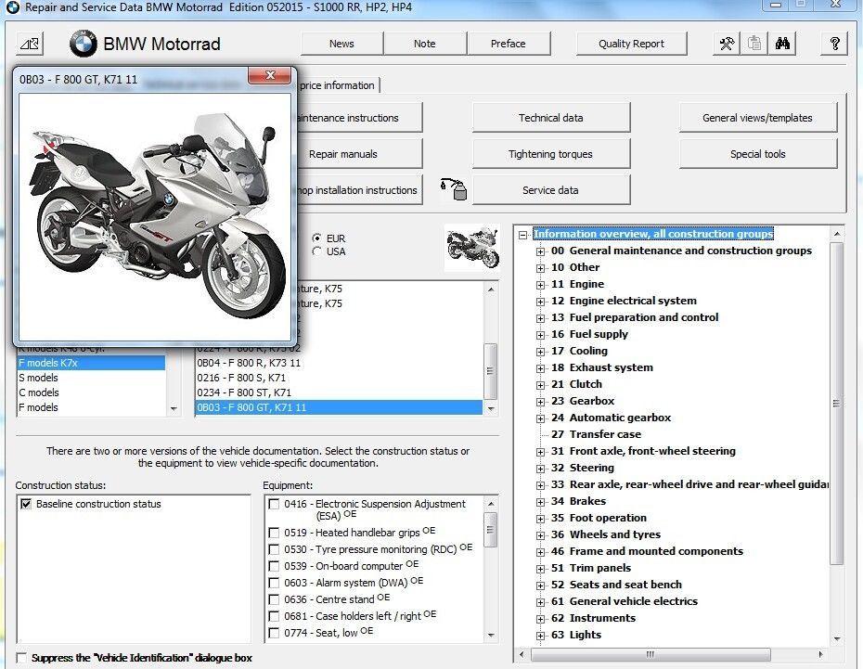Image resolution: width=863 pixels, height=669 pixels.
Task: Select S models in series list
Action: 91,378
